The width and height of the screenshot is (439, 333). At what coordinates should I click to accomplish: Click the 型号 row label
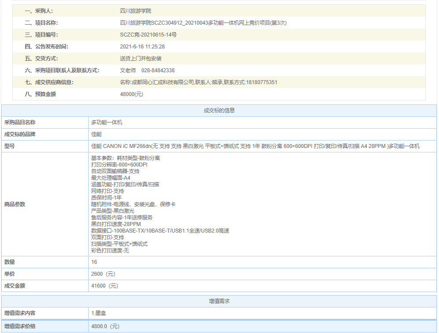point(10,146)
